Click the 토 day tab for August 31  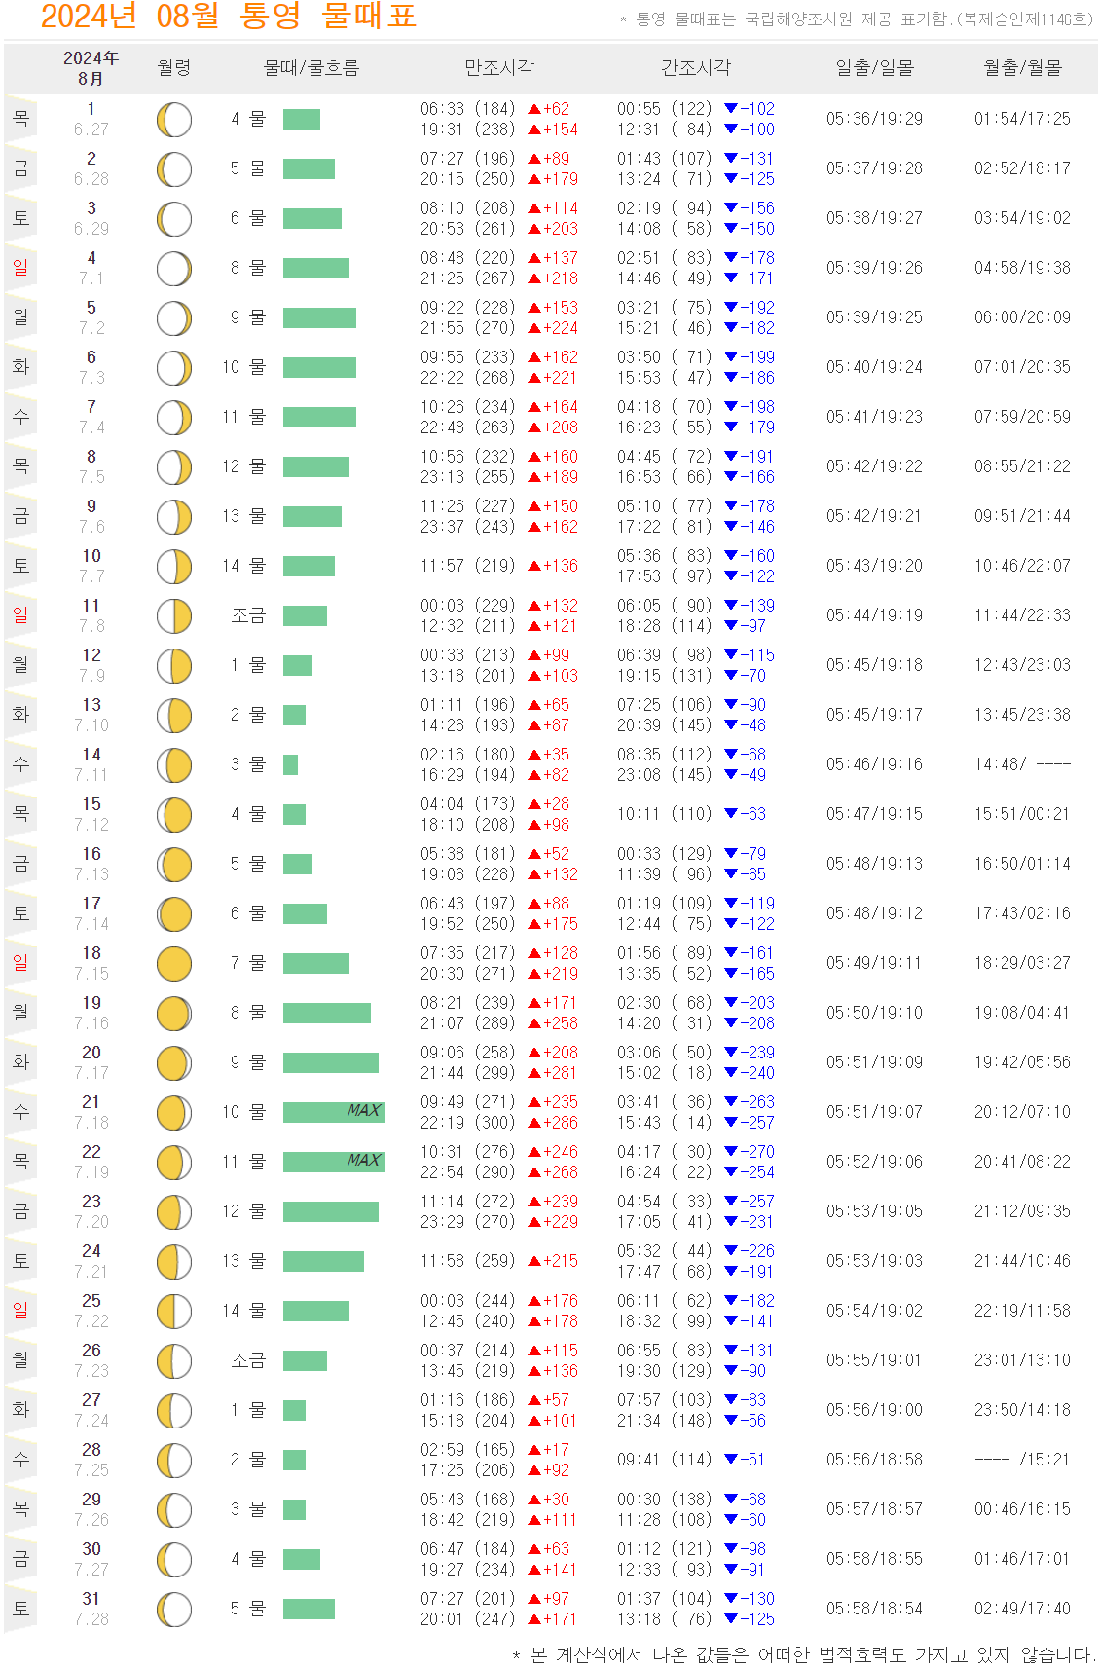[x=20, y=1608]
